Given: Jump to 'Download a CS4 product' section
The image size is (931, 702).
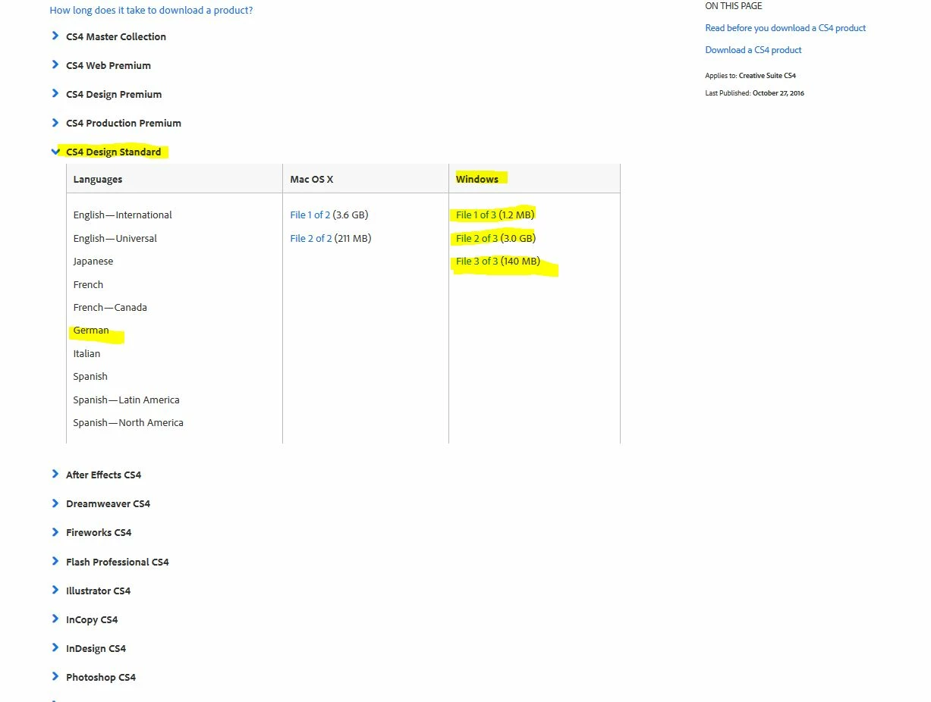Looking at the screenshot, I should 753,50.
